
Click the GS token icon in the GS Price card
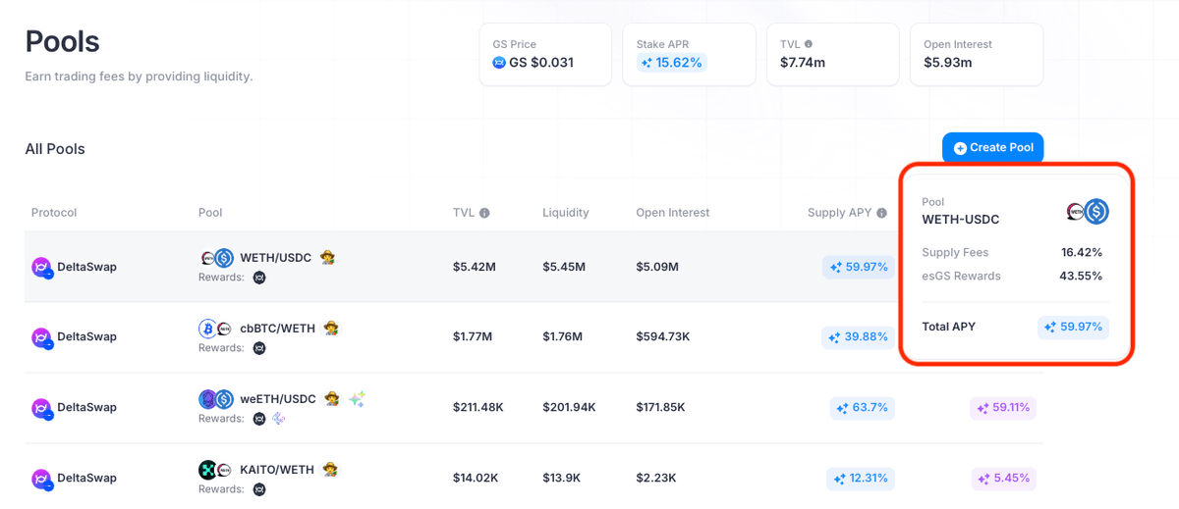pyautogui.click(x=499, y=63)
